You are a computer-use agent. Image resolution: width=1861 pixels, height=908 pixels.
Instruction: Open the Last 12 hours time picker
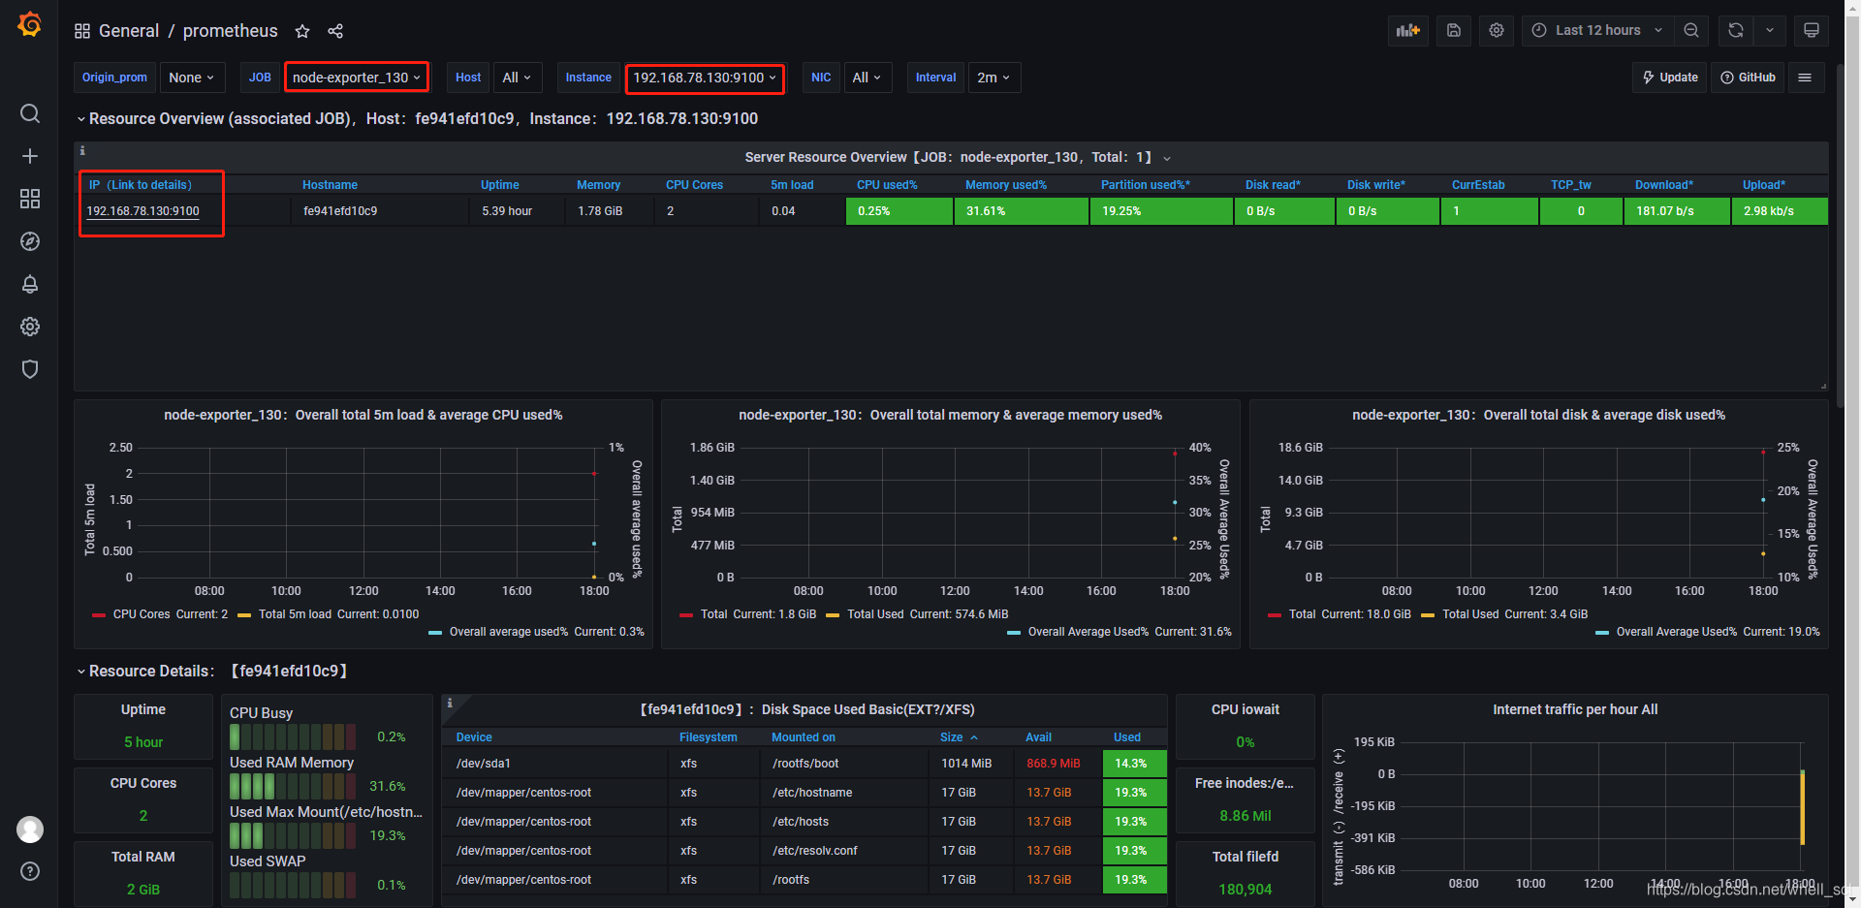1597,30
